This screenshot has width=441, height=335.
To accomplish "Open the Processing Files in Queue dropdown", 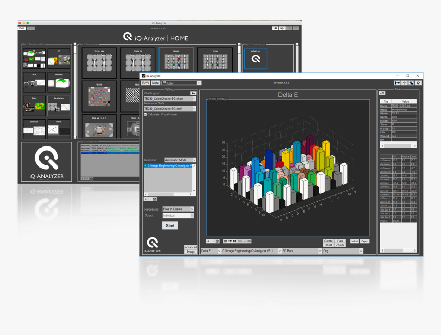I will pyautogui.click(x=178, y=209).
